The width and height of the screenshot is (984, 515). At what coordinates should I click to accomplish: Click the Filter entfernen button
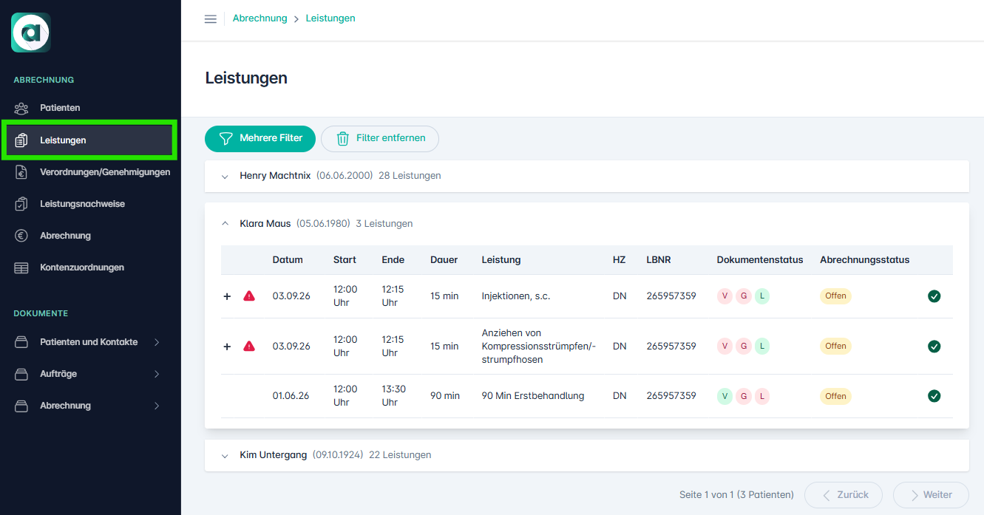click(x=380, y=138)
